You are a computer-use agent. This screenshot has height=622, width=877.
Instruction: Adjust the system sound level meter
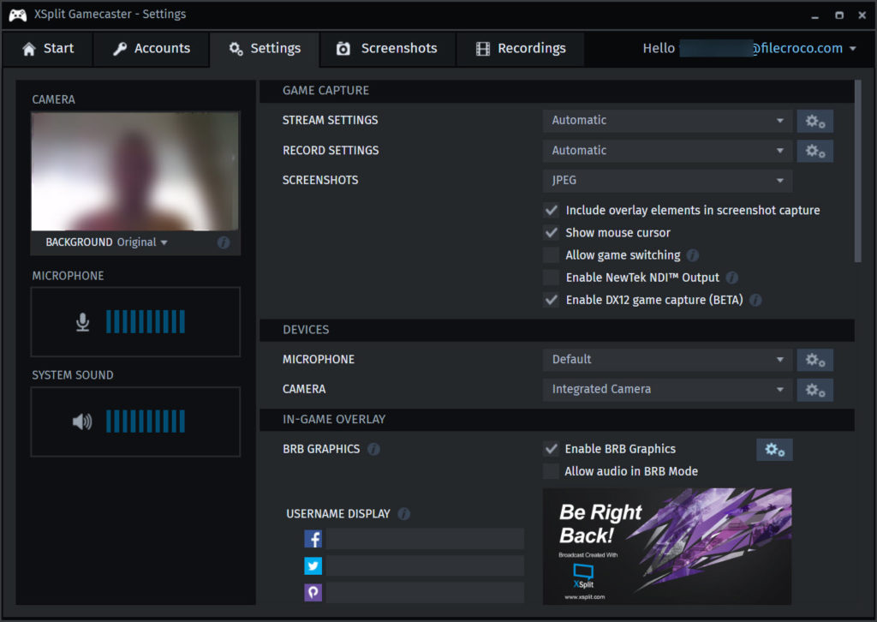(146, 422)
